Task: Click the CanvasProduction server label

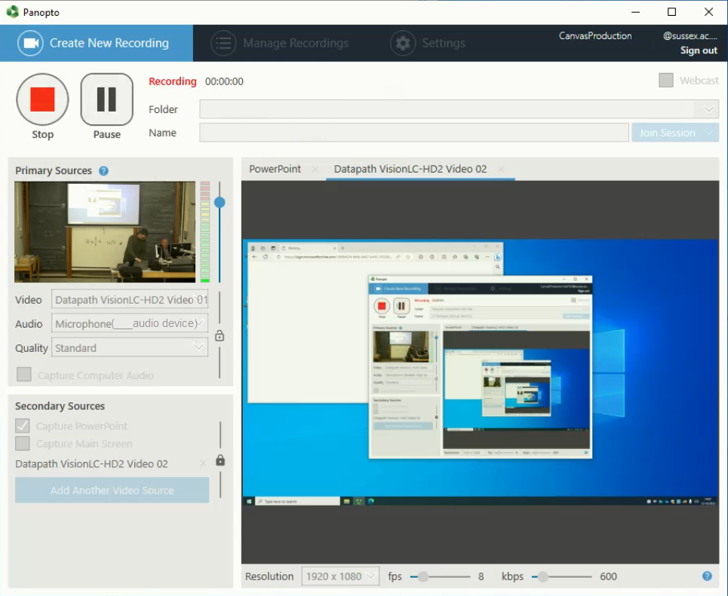Action: 594,35
